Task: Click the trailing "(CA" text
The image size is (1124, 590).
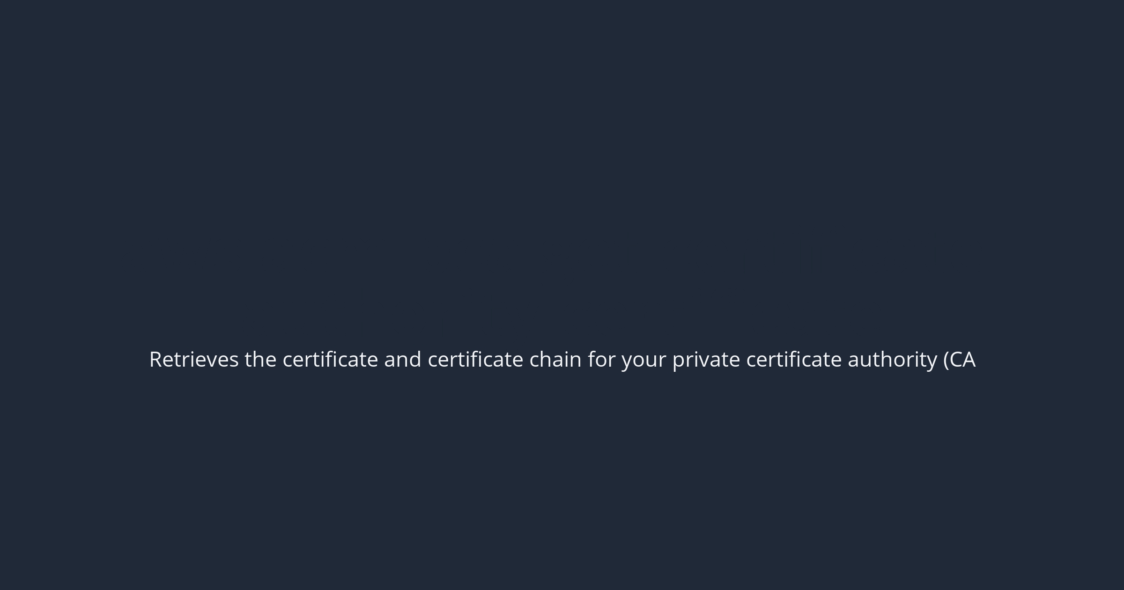Action: click(x=960, y=360)
